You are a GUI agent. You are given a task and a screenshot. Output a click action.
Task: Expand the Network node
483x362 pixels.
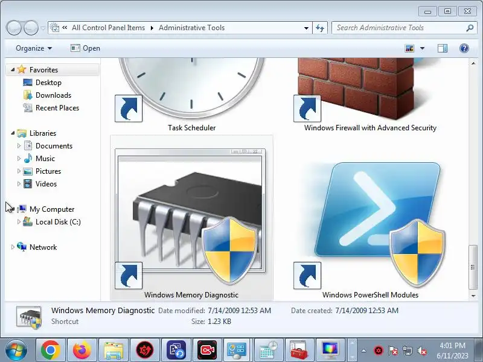point(13,247)
